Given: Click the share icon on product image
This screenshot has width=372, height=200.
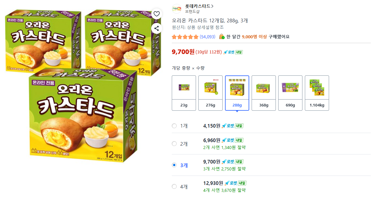Looking at the screenshot, I should pos(156,29).
